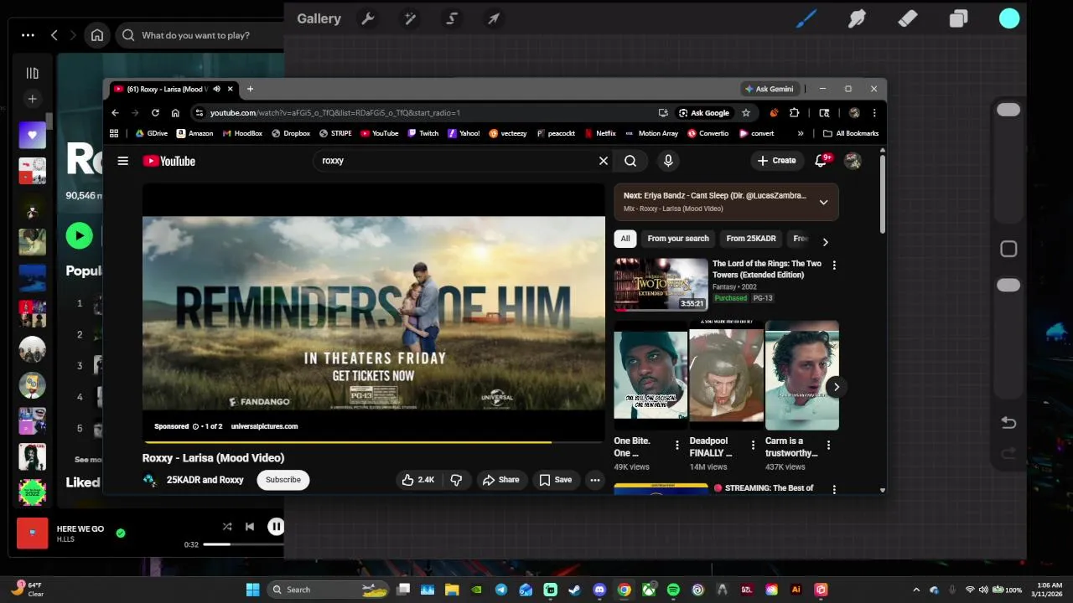Click the YouTube search magnifier button
Screen dimensions: 1073x603
coord(630,161)
